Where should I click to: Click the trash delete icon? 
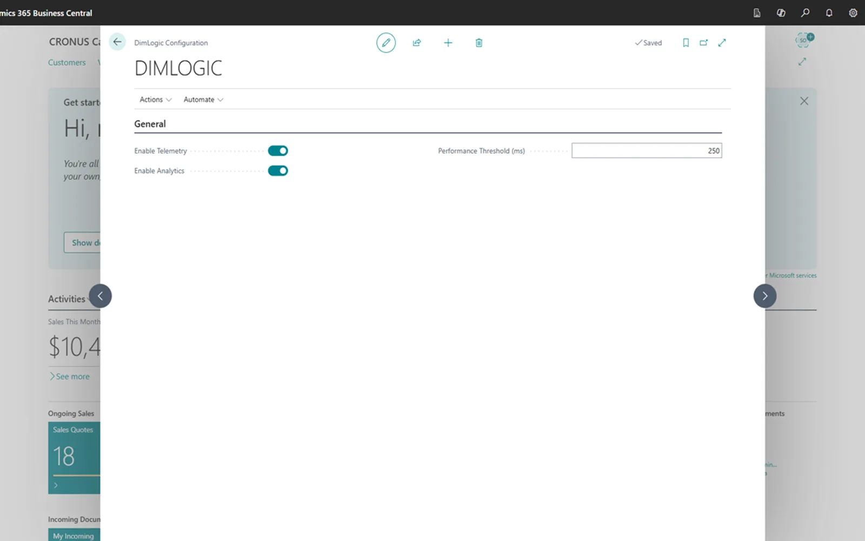(x=479, y=43)
